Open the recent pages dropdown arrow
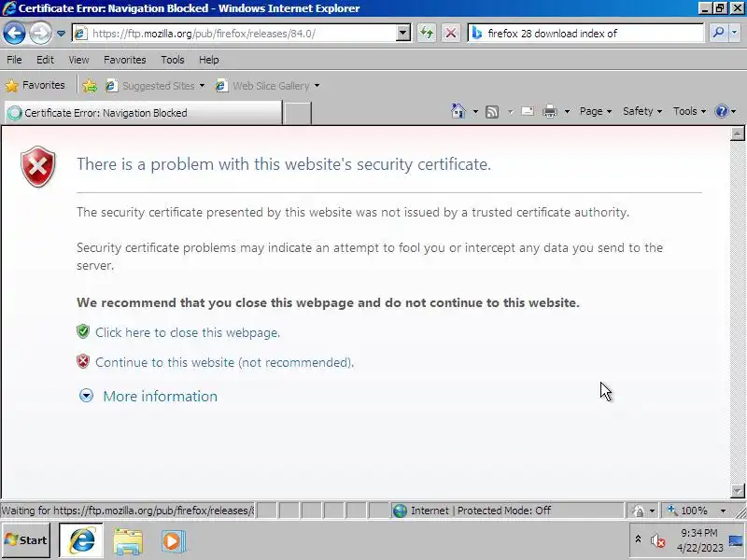This screenshot has height=560, width=747. pos(61,34)
